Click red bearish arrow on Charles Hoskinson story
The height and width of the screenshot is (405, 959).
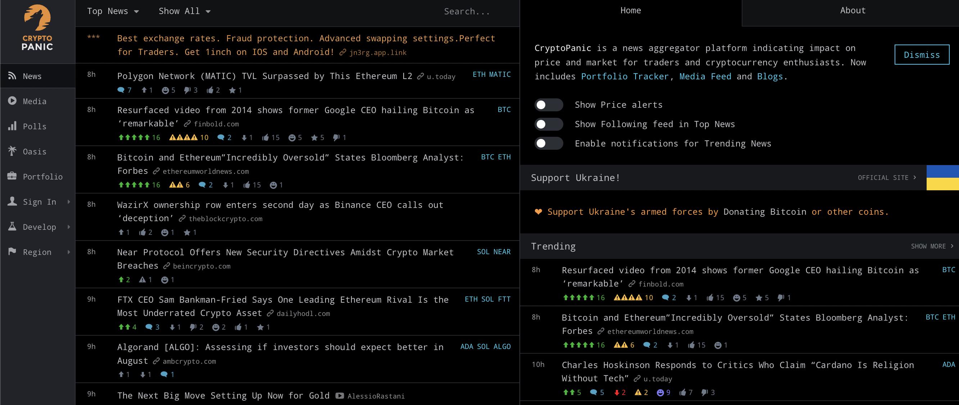[617, 392]
